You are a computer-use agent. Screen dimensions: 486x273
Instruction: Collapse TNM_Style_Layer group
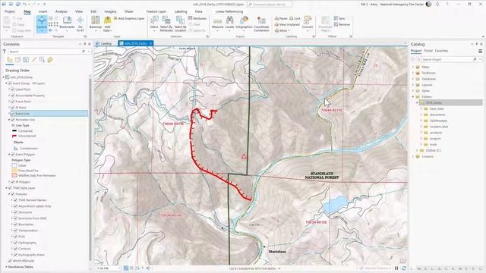[x=6, y=188]
